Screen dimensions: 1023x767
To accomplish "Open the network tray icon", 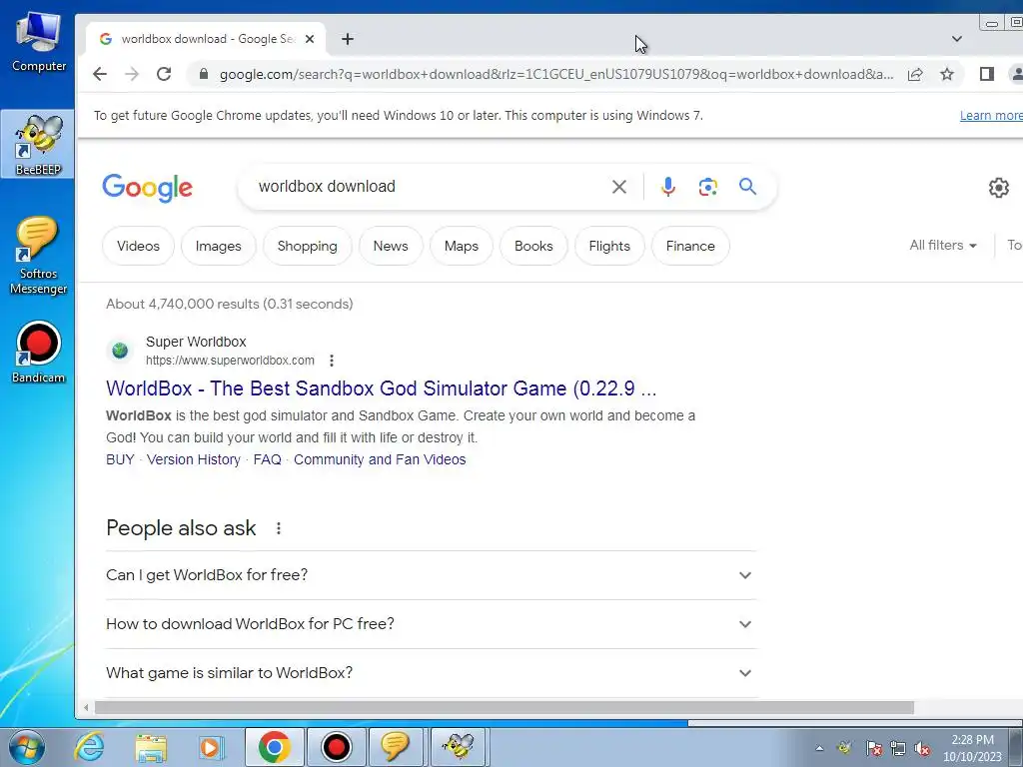I will click(898, 749).
